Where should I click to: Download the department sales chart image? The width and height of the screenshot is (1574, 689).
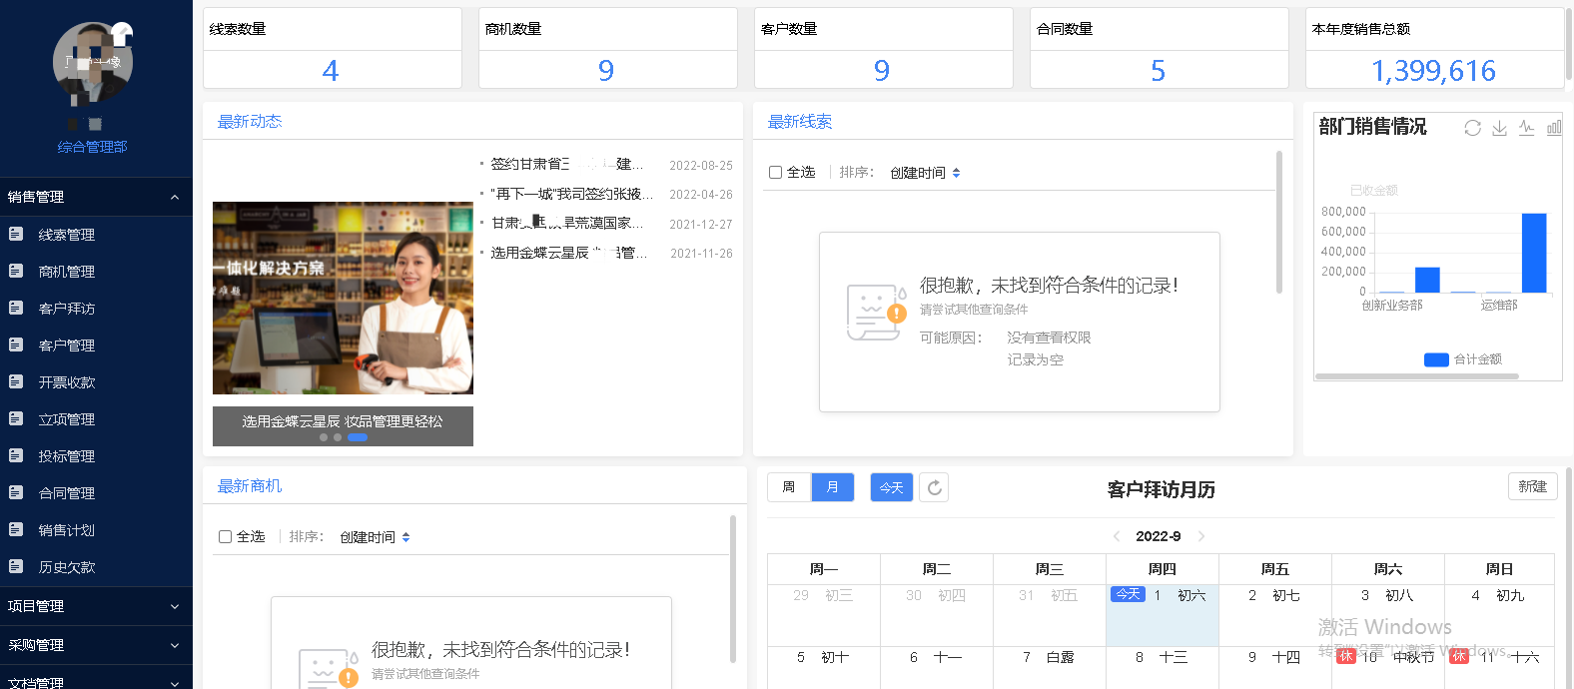(1499, 128)
